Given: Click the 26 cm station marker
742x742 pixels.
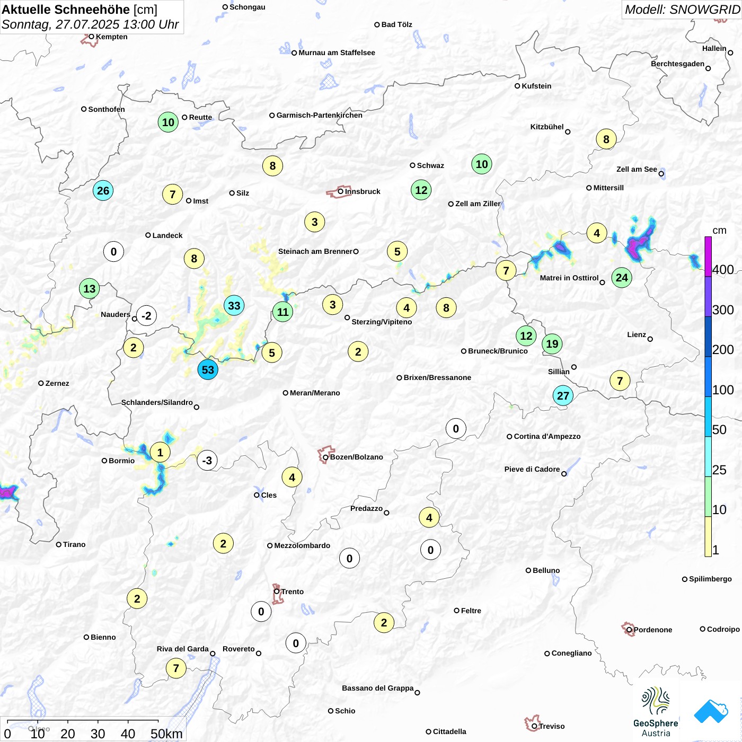Looking at the screenshot, I should tap(103, 191).
